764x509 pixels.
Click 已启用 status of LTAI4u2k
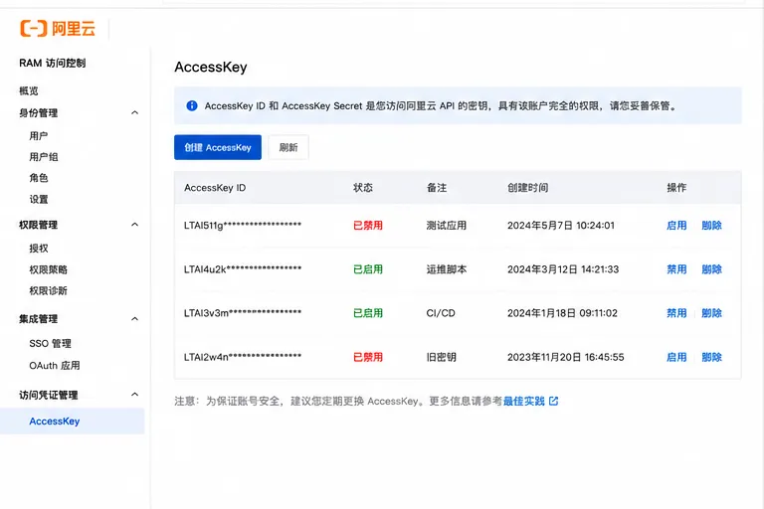(368, 269)
